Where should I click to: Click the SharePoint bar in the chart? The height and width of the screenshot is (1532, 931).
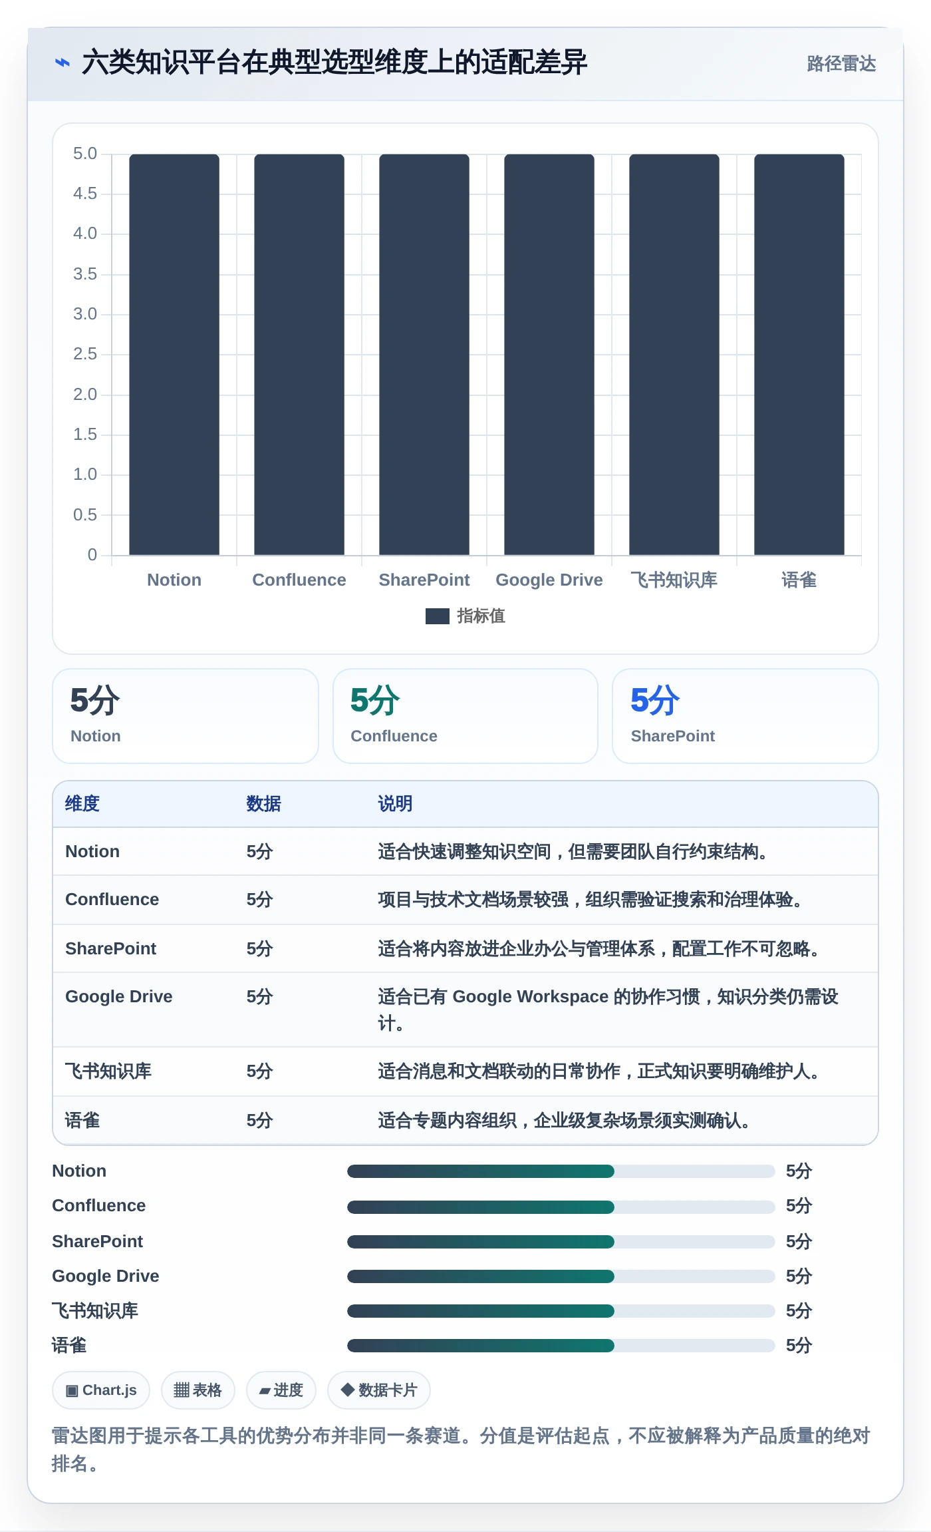pos(424,354)
